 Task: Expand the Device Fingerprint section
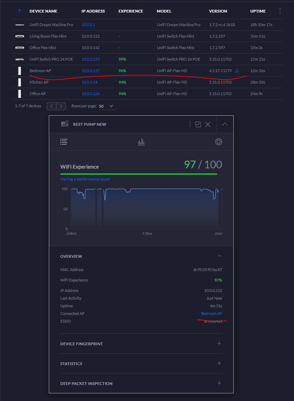tap(219, 344)
